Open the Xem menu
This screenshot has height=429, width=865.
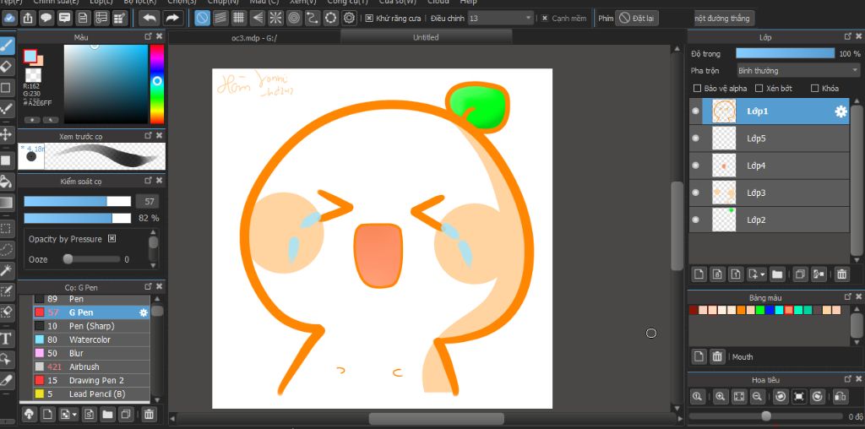303,2
